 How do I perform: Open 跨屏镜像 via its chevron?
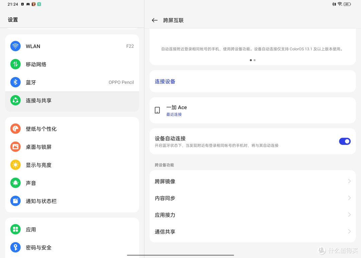coord(349,181)
